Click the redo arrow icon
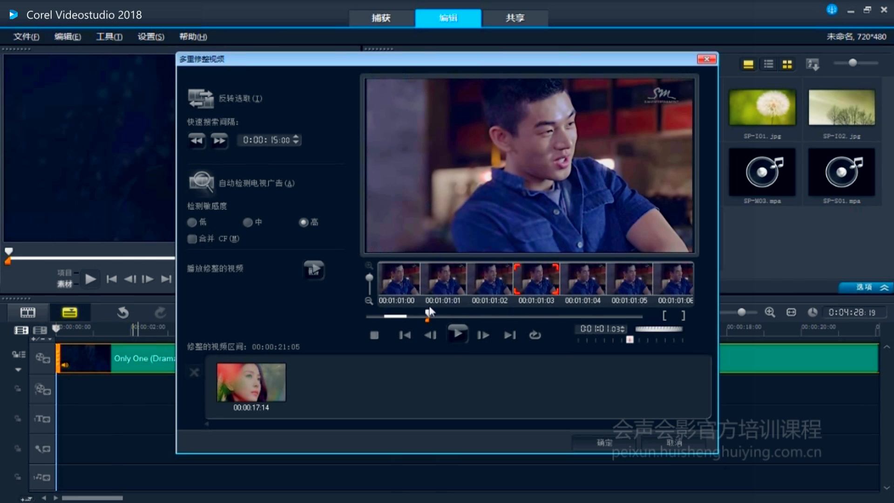This screenshot has width=894, height=503. pyautogui.click(x=160, y=312)
